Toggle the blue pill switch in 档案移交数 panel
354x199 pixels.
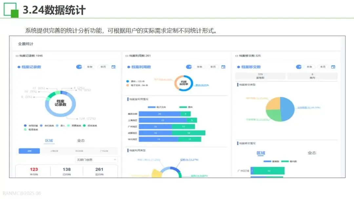[299, 67]
